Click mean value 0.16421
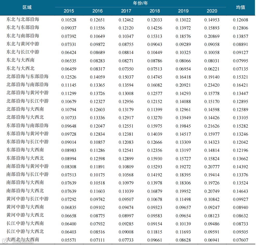 coord(241,85)
